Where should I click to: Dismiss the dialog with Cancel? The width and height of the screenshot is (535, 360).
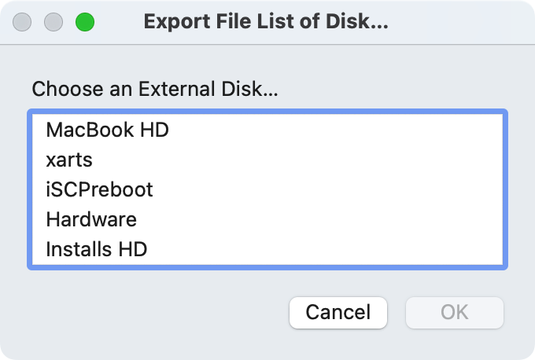338,313
